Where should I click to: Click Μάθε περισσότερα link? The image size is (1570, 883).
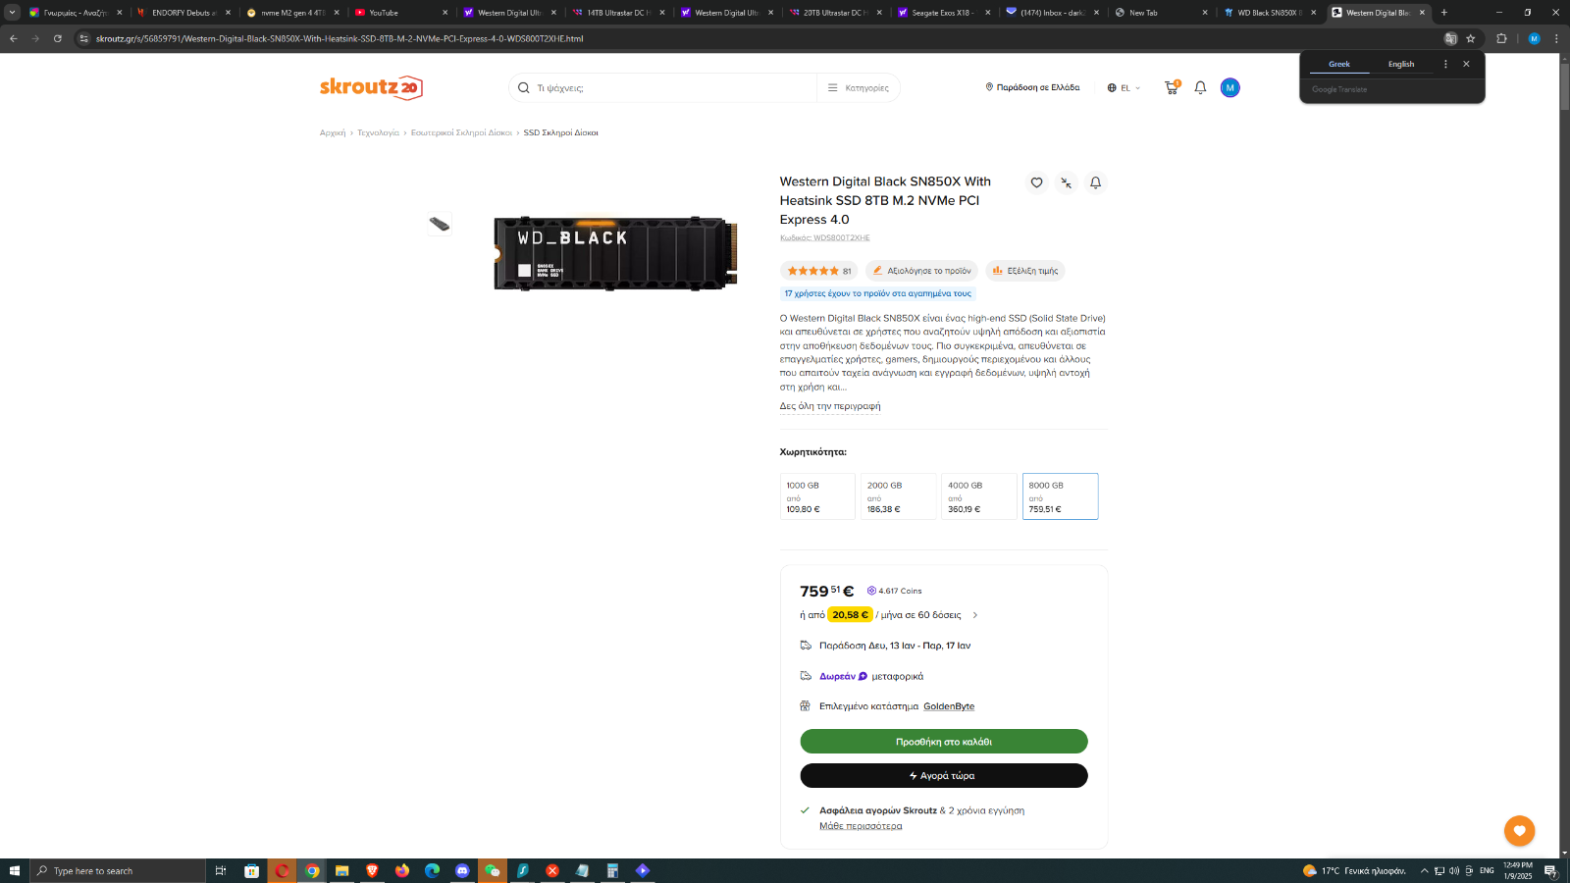[861, 826]
